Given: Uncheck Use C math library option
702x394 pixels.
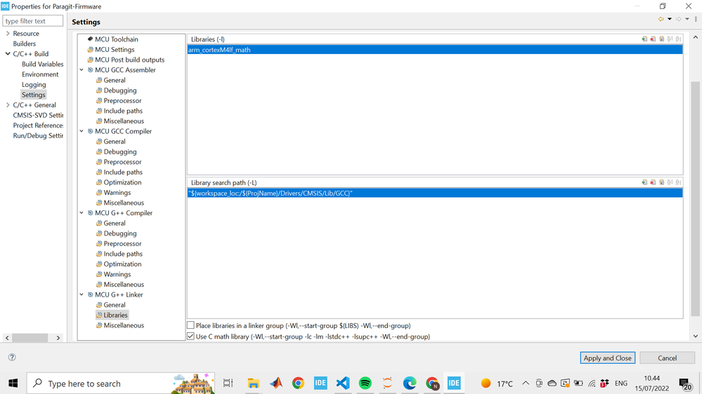Looking at the screenshot, I should [190, 337].
